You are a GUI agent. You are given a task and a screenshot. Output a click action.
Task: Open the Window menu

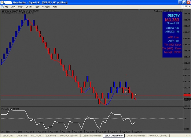coord(46,7)
